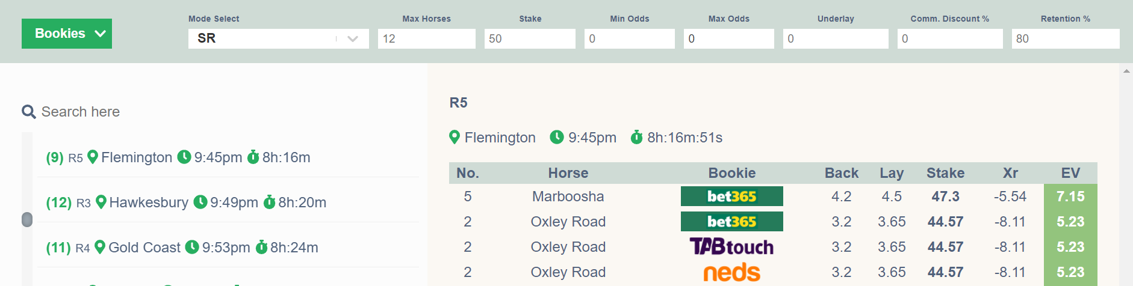Click the location pin next to Hawkesbury
Image resolution: width=1133 pixels, height=286 pixels.
pos(101,202)
